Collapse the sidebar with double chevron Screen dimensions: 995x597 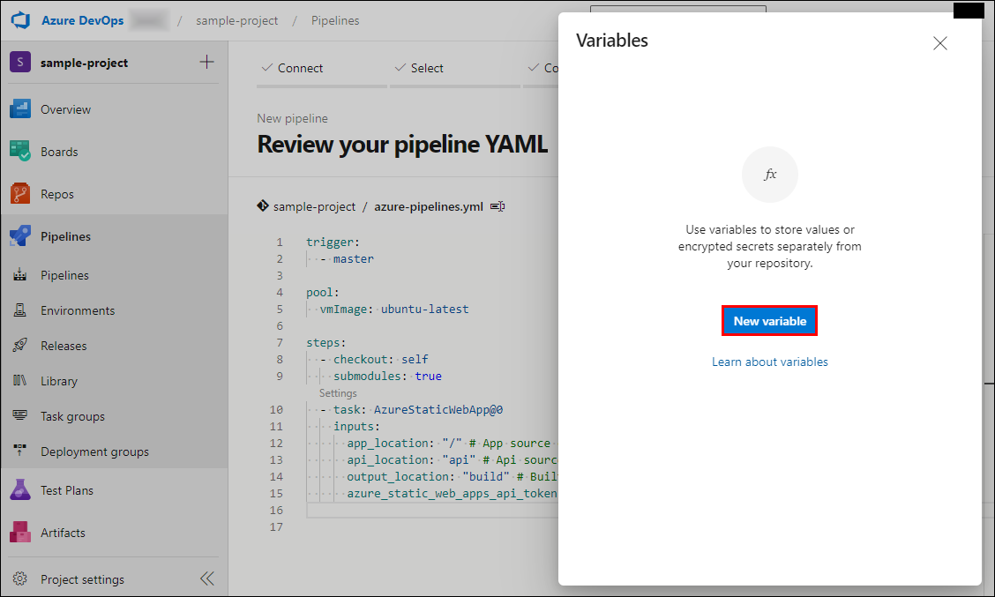207,578
